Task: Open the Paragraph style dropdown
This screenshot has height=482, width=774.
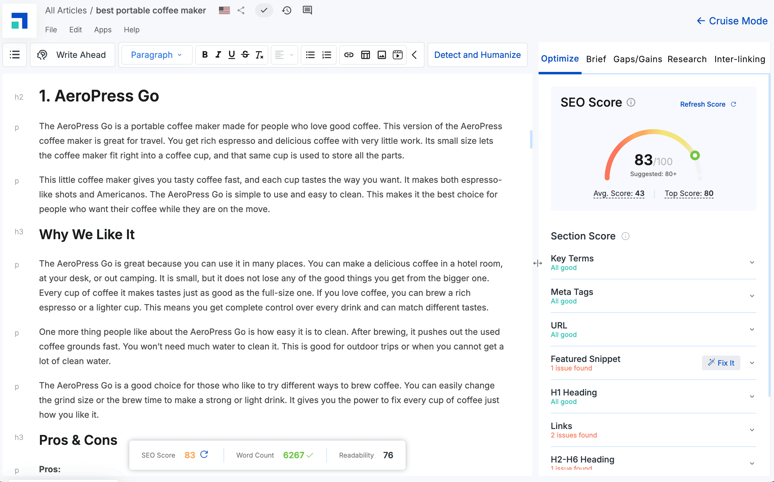Action: [x=156, y=55]
